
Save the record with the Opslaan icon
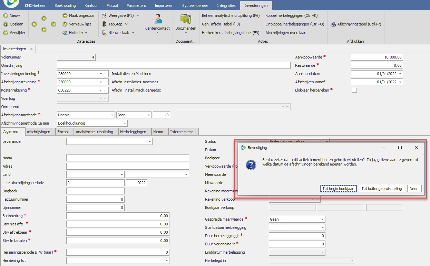pyautogui.click(x=6, y=24)
